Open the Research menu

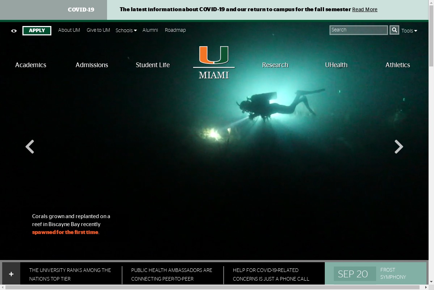[275, 65]
